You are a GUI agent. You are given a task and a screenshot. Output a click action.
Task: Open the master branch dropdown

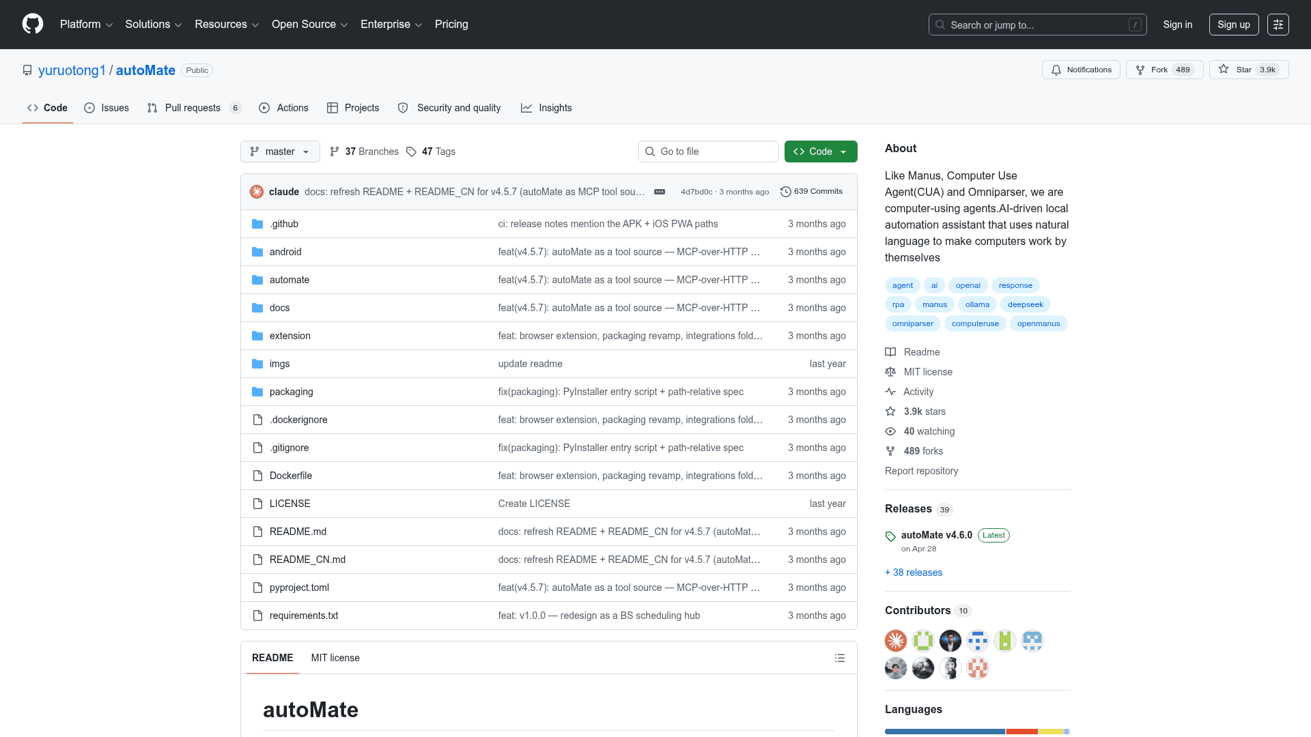(x=280, y=151)
